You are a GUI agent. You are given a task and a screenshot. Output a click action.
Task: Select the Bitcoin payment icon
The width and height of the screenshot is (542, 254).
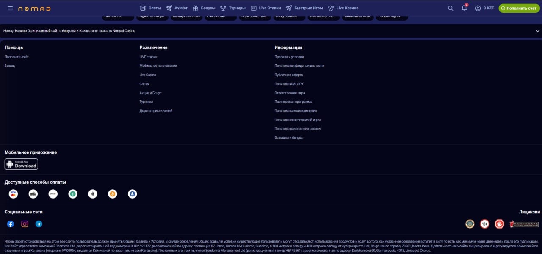click(113, 194)
